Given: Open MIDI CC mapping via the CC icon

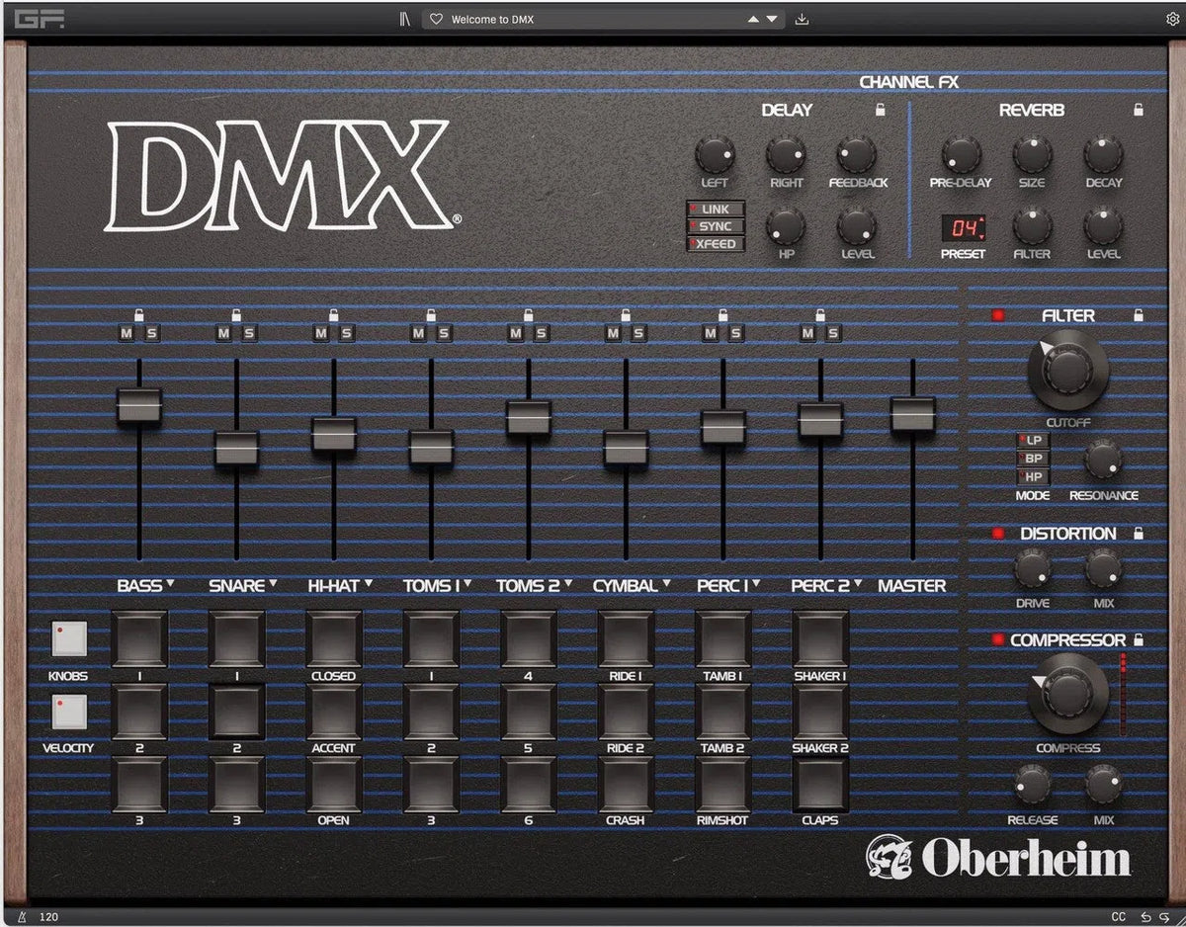Looking at the screenshot, I should coord(1120,918).
